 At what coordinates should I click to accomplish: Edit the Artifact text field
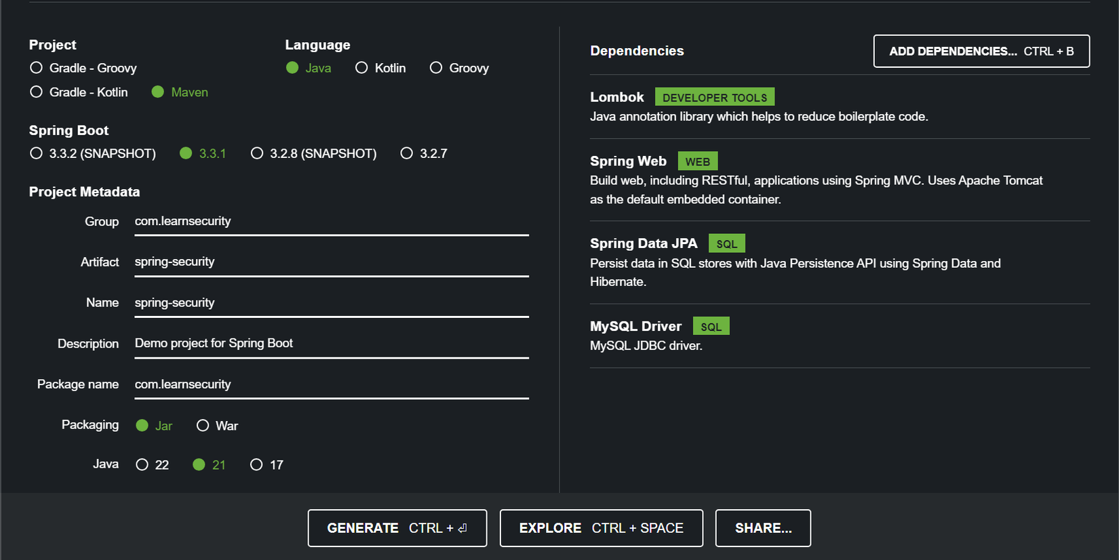point(331,262)
